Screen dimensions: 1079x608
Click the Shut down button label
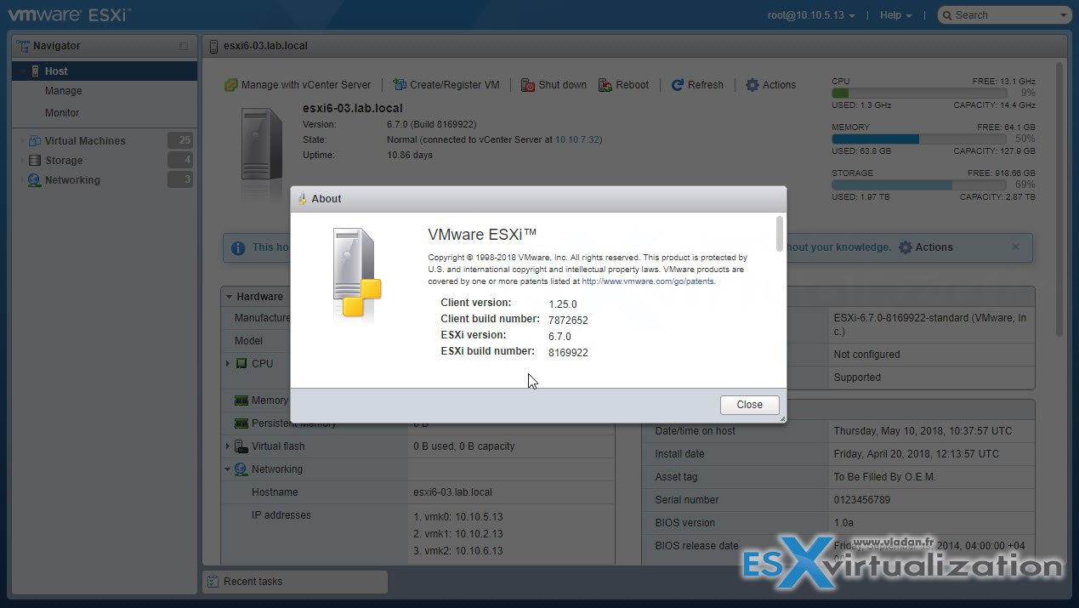pyautogui.click(x=562, y=85)
